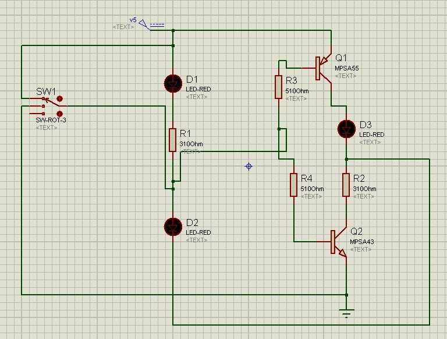The image size is (447, 339).
Task: Select resistor R1 body
Action: (x=172, y=140)
